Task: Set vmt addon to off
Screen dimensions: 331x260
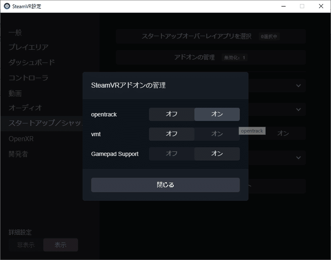Action: coord(172,134)
